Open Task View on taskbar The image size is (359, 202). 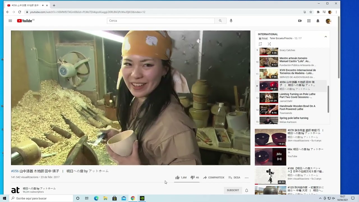pos(87,198)
